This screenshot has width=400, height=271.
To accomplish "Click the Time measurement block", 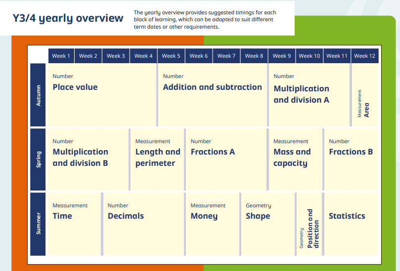I will pyautogui.click(x=62, y=216).
